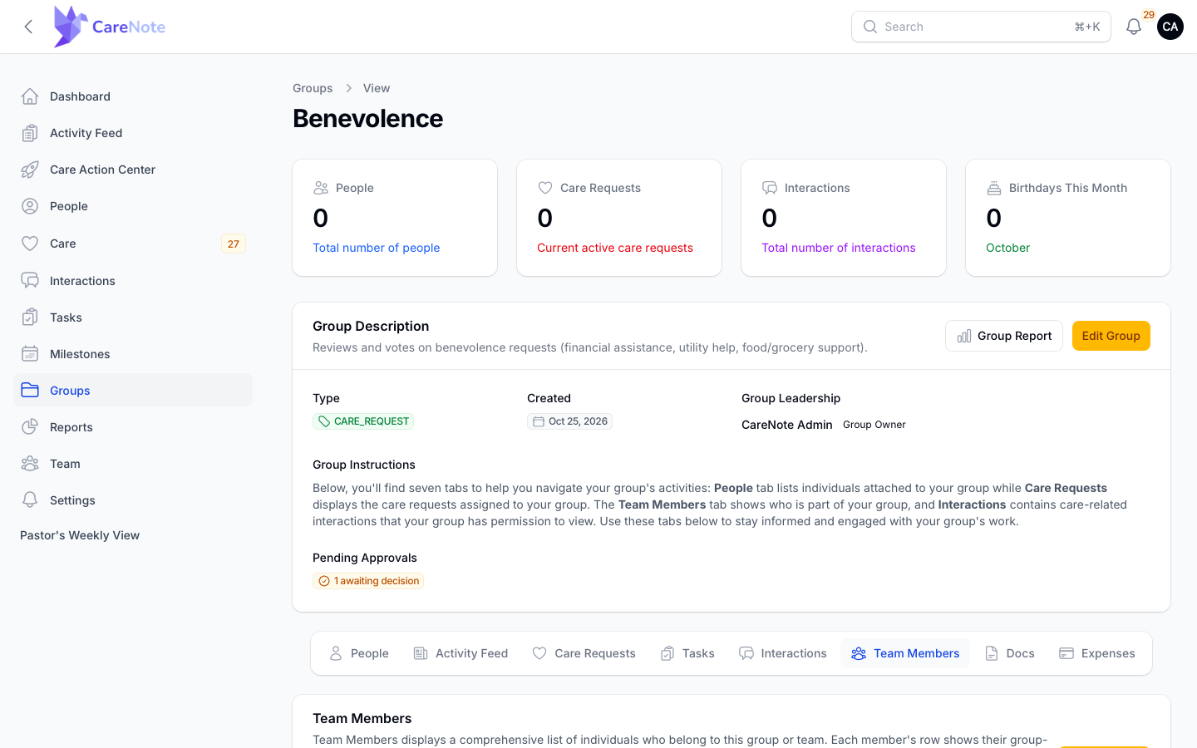Click the Group Report button
The height and width of the screenshot is (748, 1197).
pos(1004,336)
